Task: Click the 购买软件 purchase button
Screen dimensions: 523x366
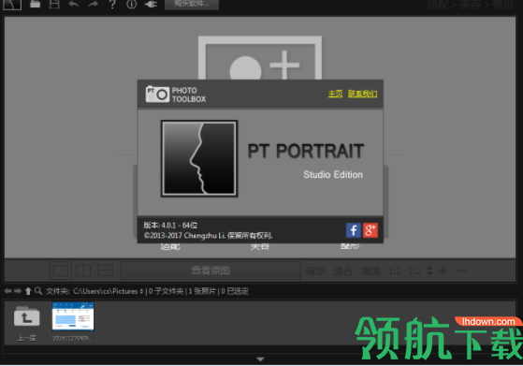Action: [192, 5]
